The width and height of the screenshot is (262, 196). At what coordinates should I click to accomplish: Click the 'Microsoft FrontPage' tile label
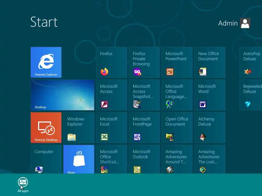click(142, 121)
